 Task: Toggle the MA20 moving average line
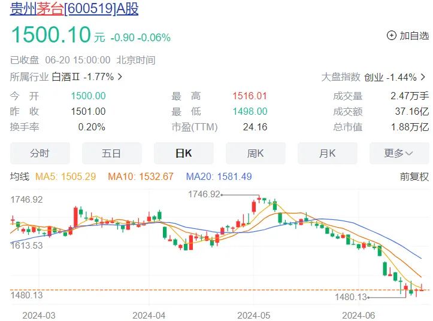click(x=219, y=176)
